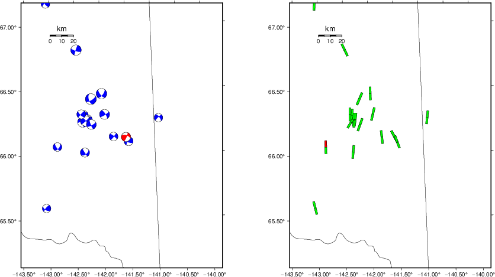
Task: Click the 66.00° latitude label on right map
Action: tap(277, 157)
